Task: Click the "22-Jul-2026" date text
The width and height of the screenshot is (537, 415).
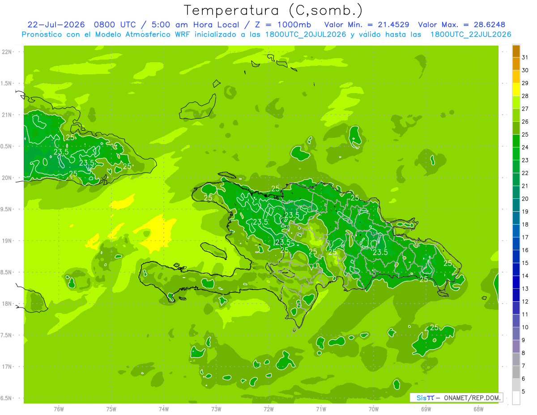Action: point(57,25)
